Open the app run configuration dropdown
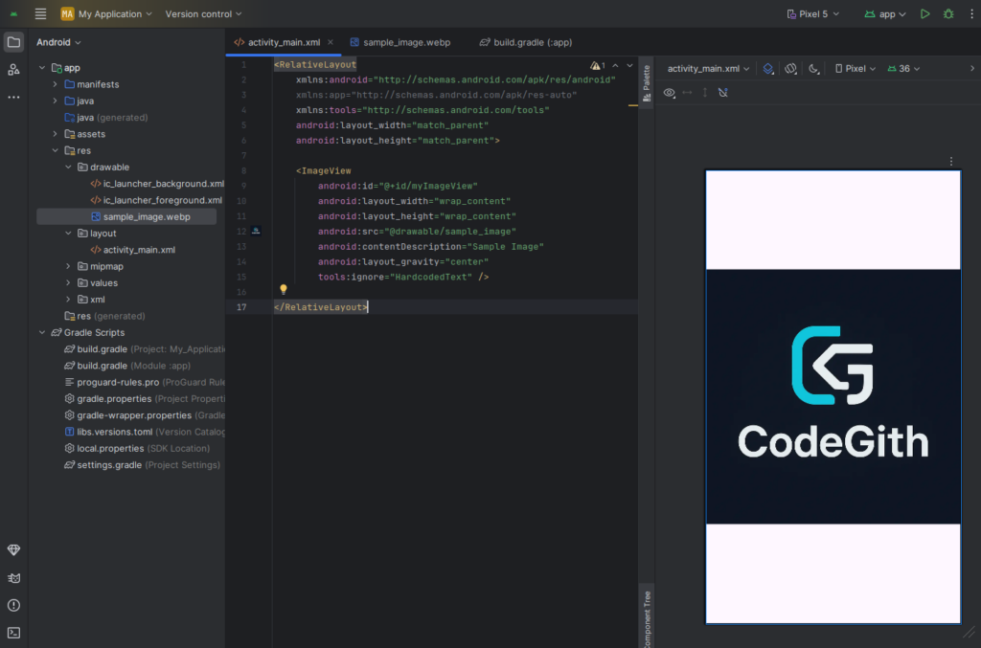 (885, 13)
